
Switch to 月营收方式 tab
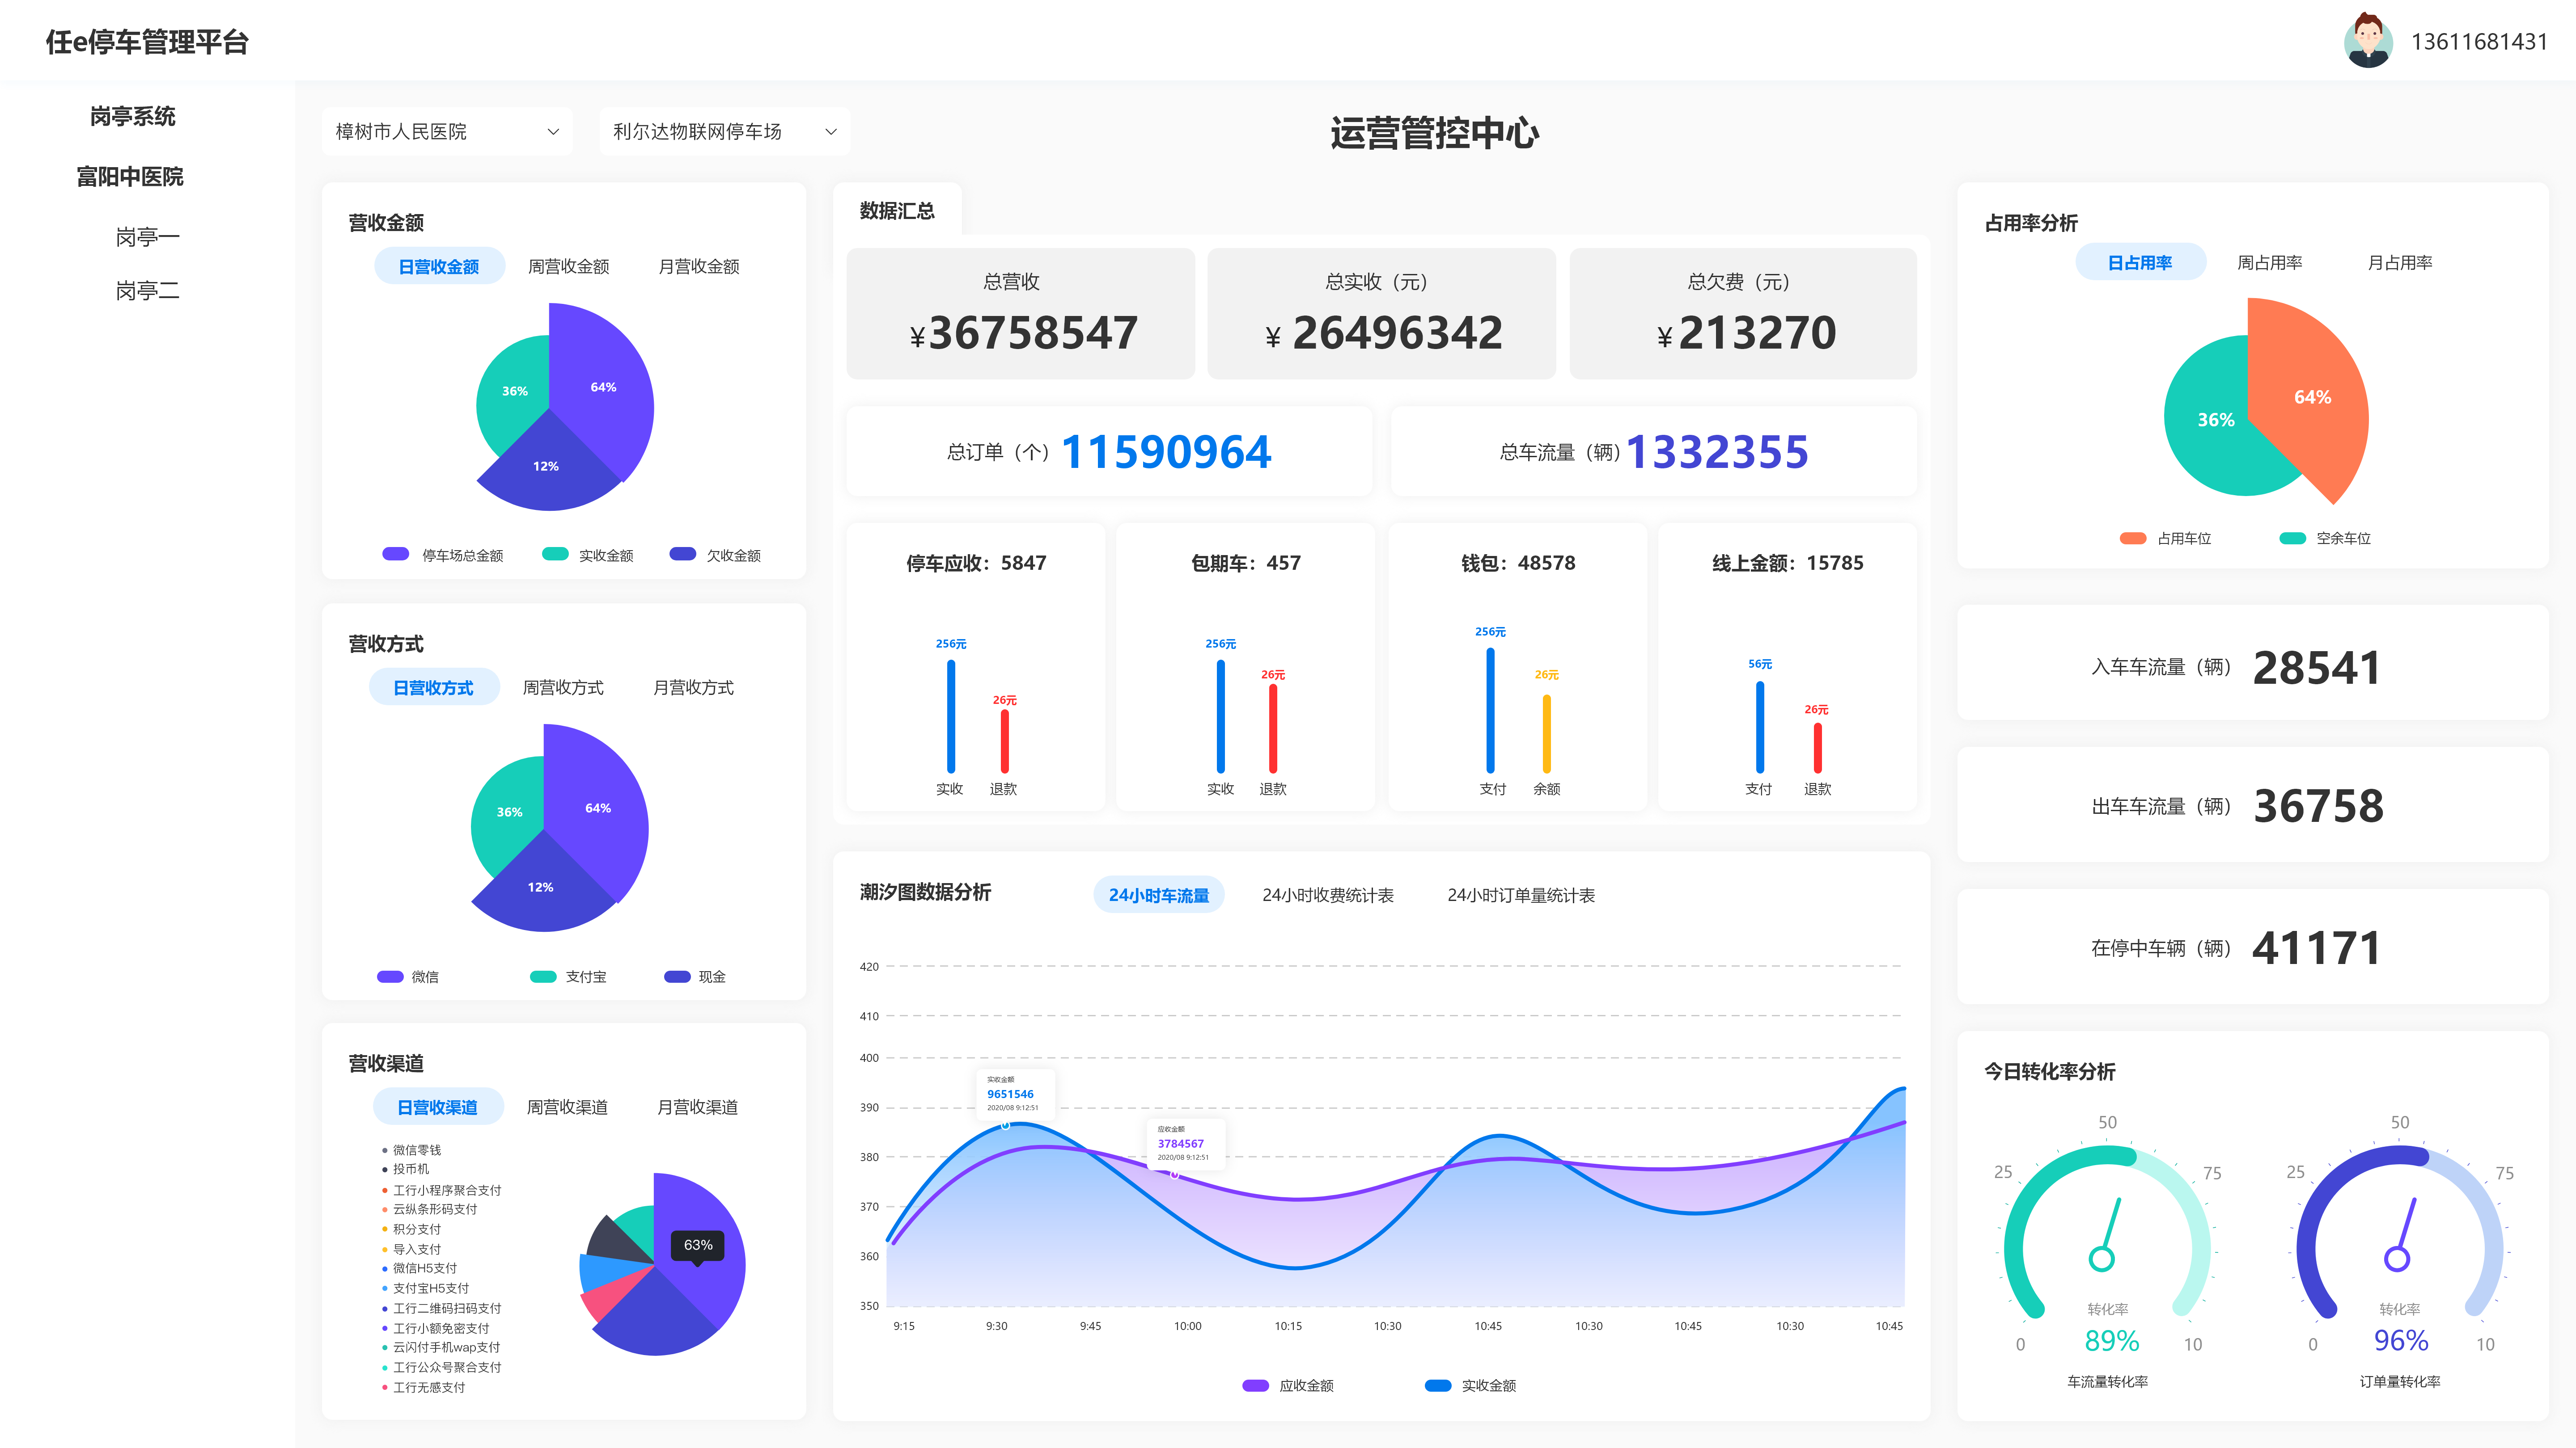pos(693,687)
